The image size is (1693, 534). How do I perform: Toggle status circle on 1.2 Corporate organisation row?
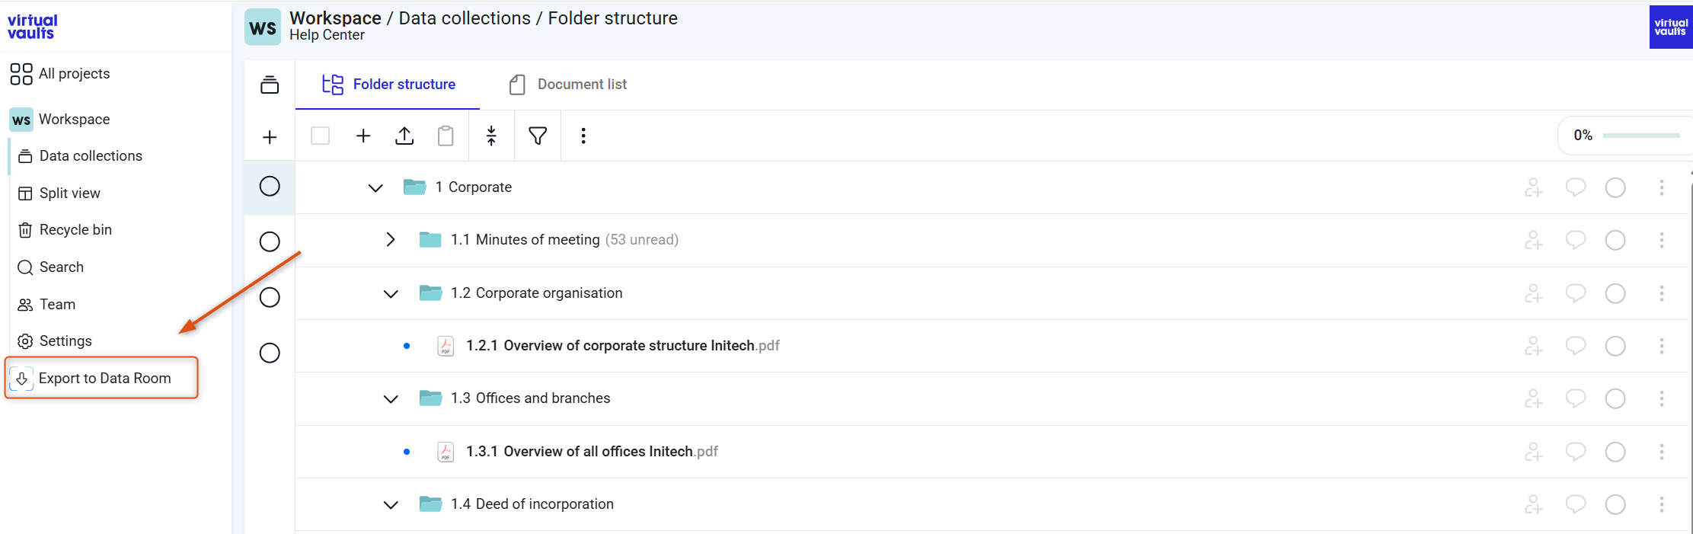(x=1615, y=293)
